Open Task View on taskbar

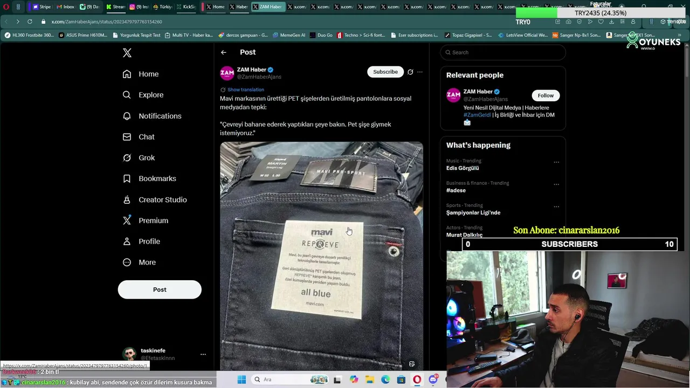click(337, 379)
